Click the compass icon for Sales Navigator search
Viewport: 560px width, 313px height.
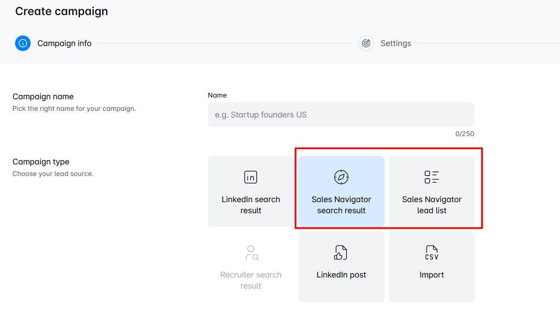coord(341,177)
